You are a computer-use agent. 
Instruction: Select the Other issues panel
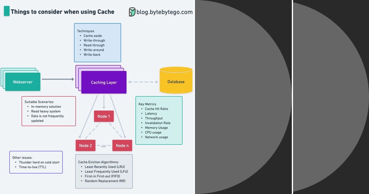tap(36, 162)
